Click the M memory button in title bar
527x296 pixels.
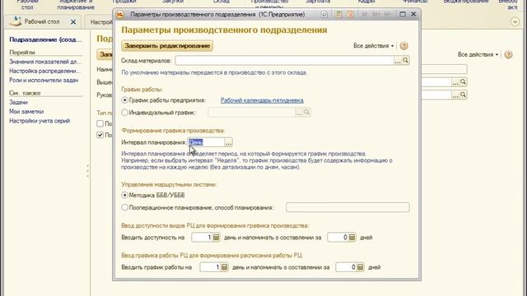365,15
